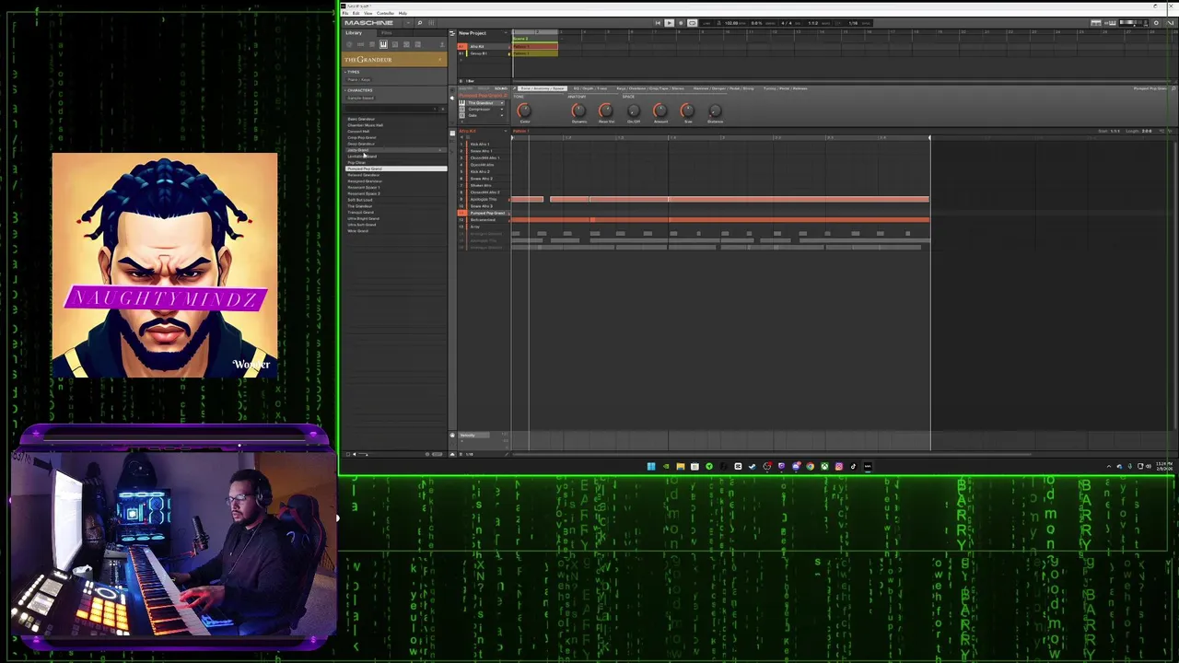Open the mixer view icon beside the search icon

[431, 23]
